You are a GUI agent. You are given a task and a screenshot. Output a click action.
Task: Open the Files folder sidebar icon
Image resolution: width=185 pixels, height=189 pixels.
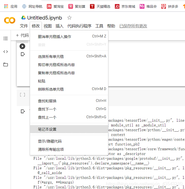point(6,65)
